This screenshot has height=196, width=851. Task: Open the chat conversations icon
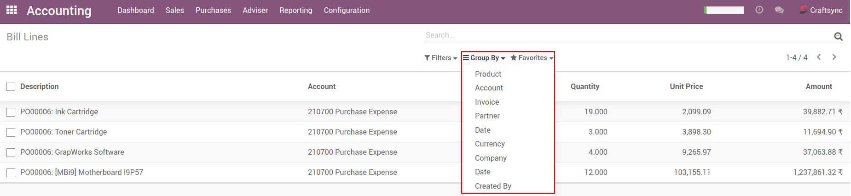(779, 10)
